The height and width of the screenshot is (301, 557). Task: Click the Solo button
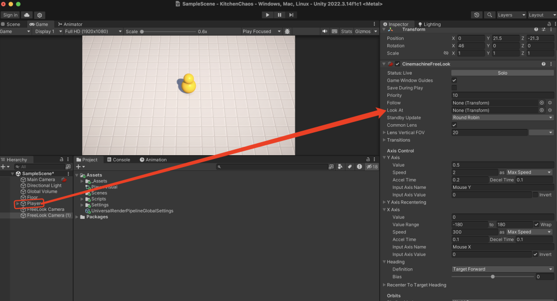tap(502, 72)
